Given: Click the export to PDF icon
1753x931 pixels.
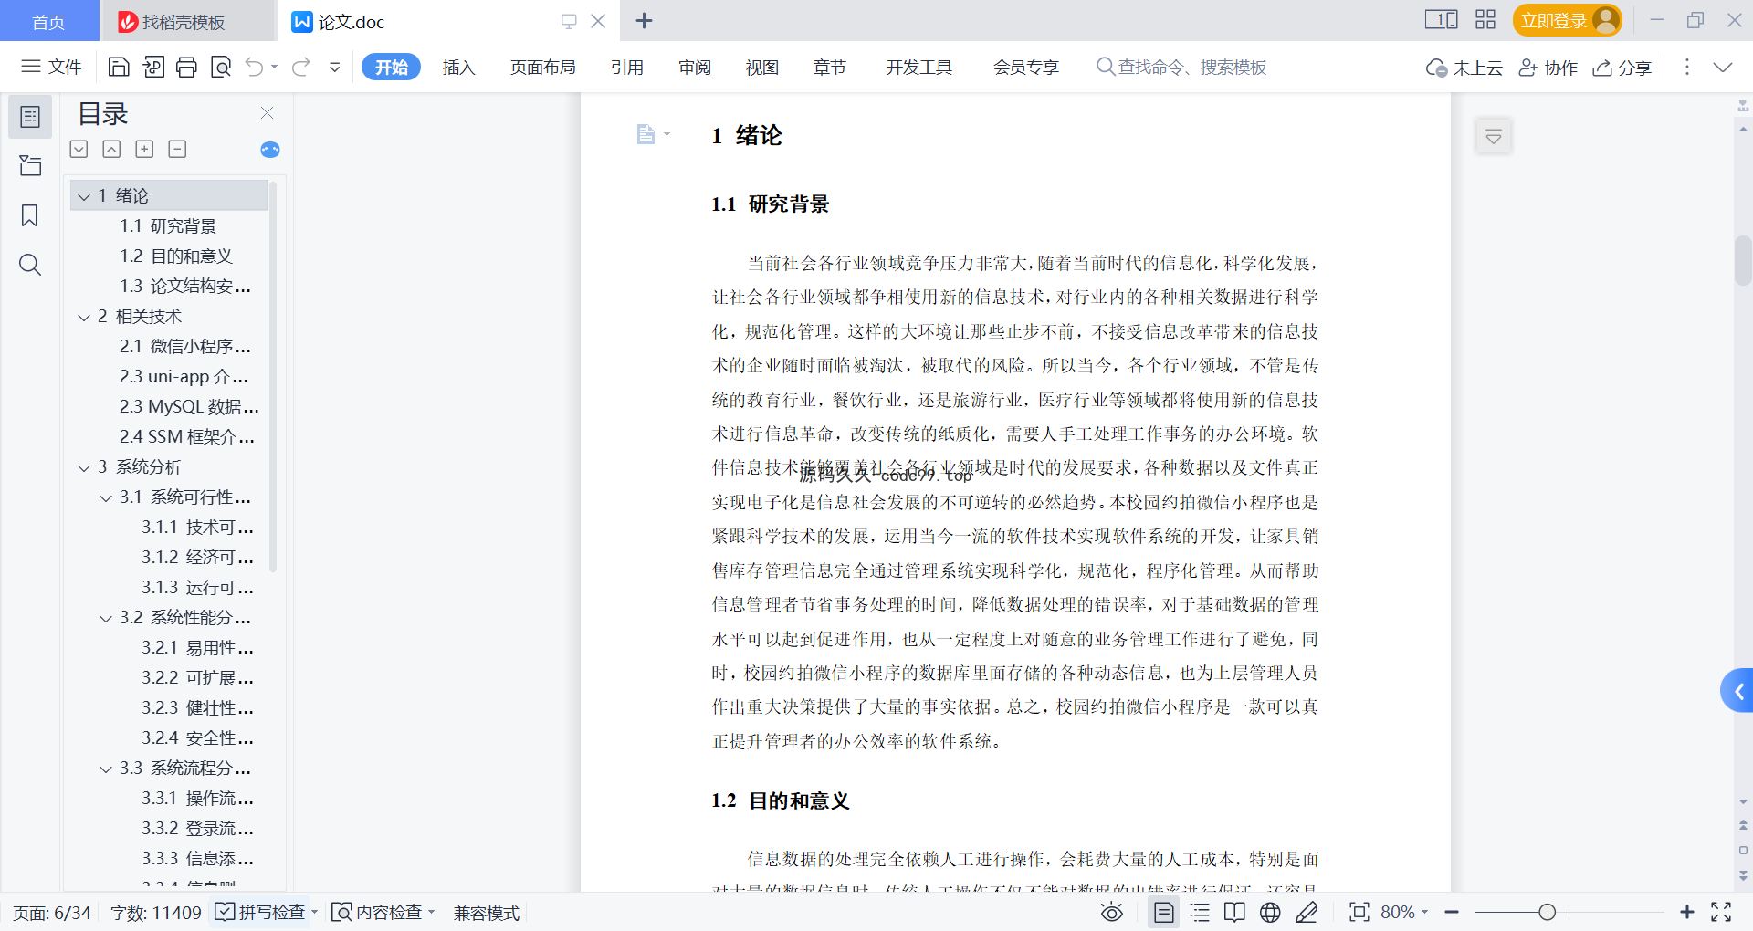Looking at the screenshot, I should tap(153, 67).
